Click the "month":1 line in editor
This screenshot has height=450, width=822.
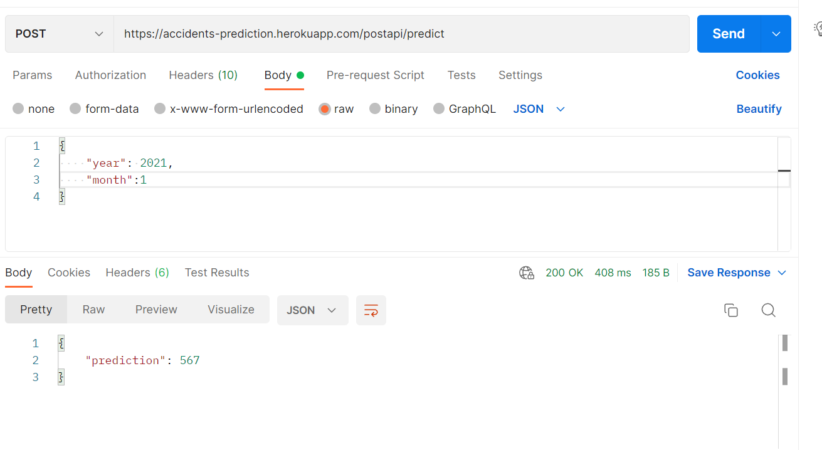(117, 180)
